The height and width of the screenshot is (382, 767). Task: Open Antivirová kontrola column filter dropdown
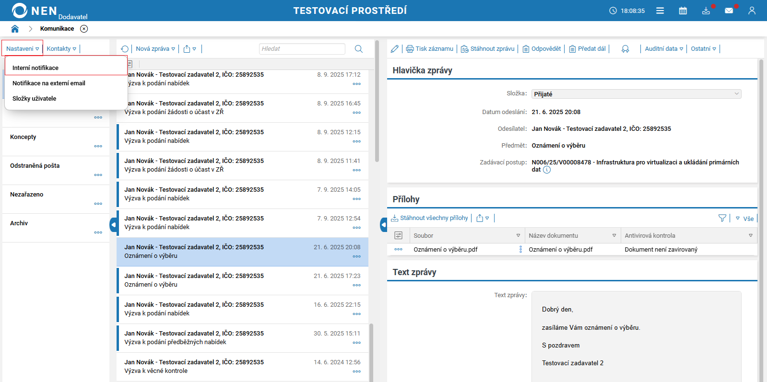point(751,236)
